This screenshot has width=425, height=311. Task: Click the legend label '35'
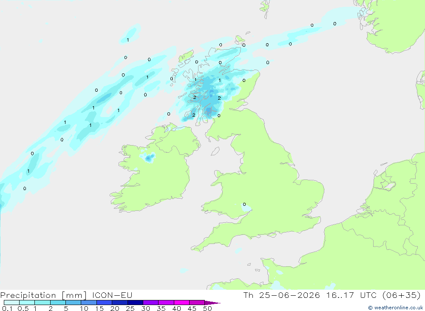pyautogui.click(x=161, y=308)
